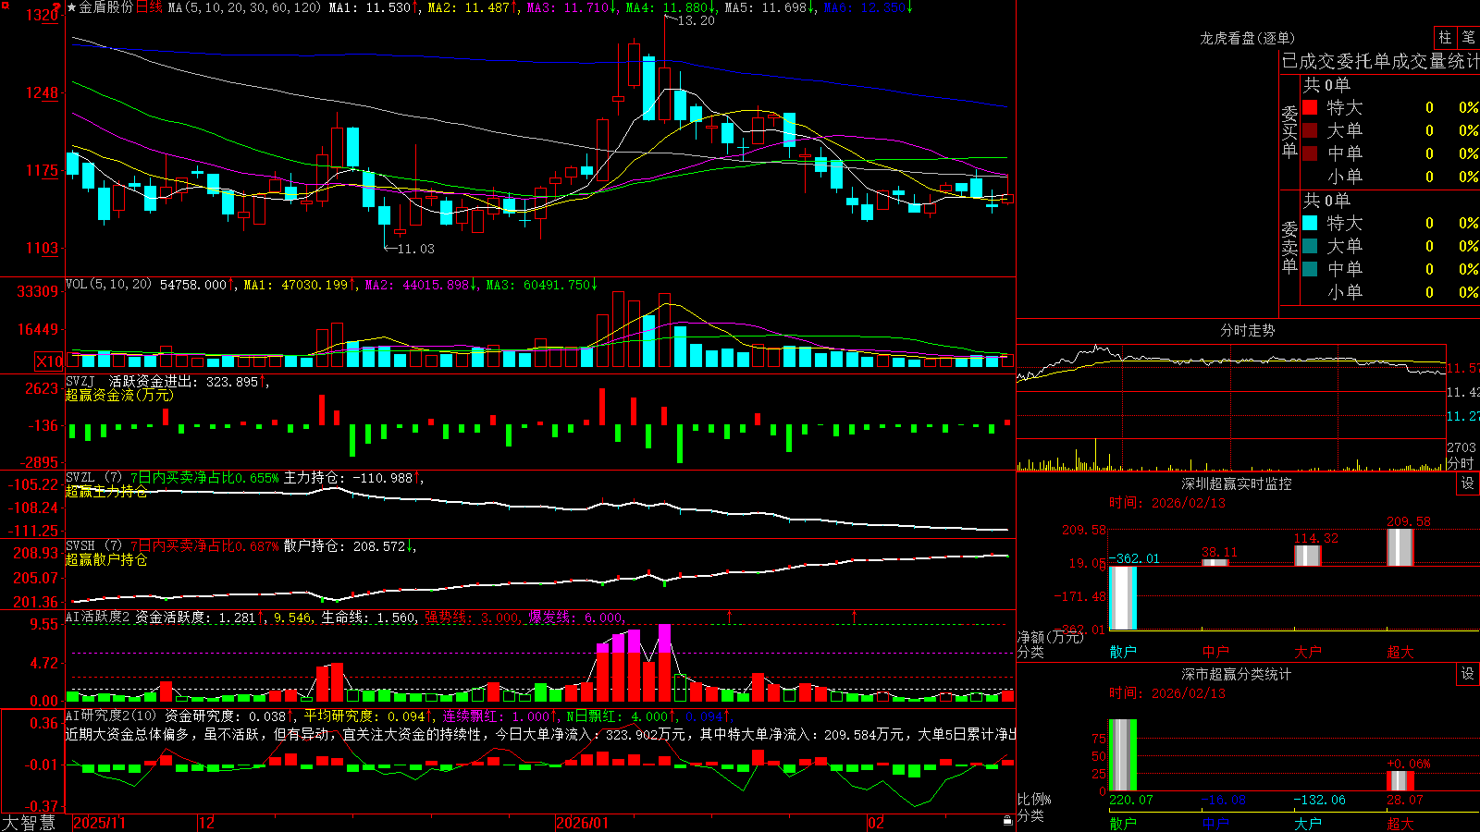Click the lock icon at the chart bottom-right

click(1008, 821)
